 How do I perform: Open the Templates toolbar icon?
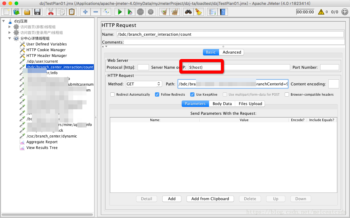17,12
